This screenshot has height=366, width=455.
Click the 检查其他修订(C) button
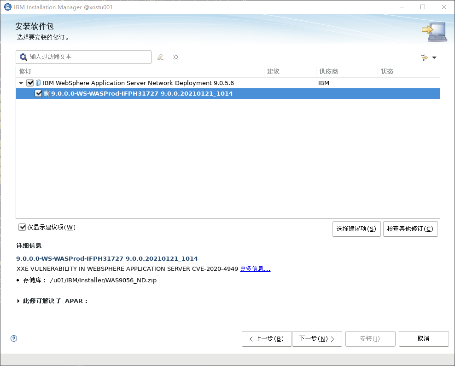410,229
